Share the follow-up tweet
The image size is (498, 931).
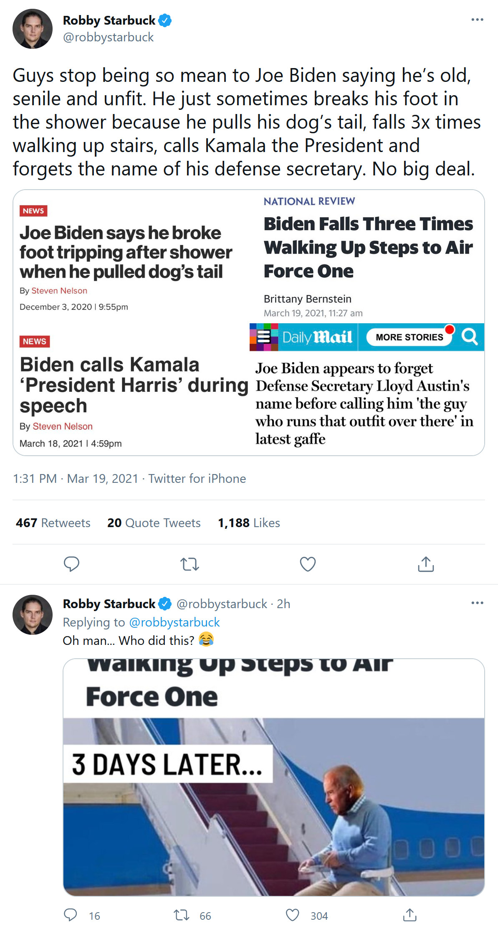click(x=410, y=915)
